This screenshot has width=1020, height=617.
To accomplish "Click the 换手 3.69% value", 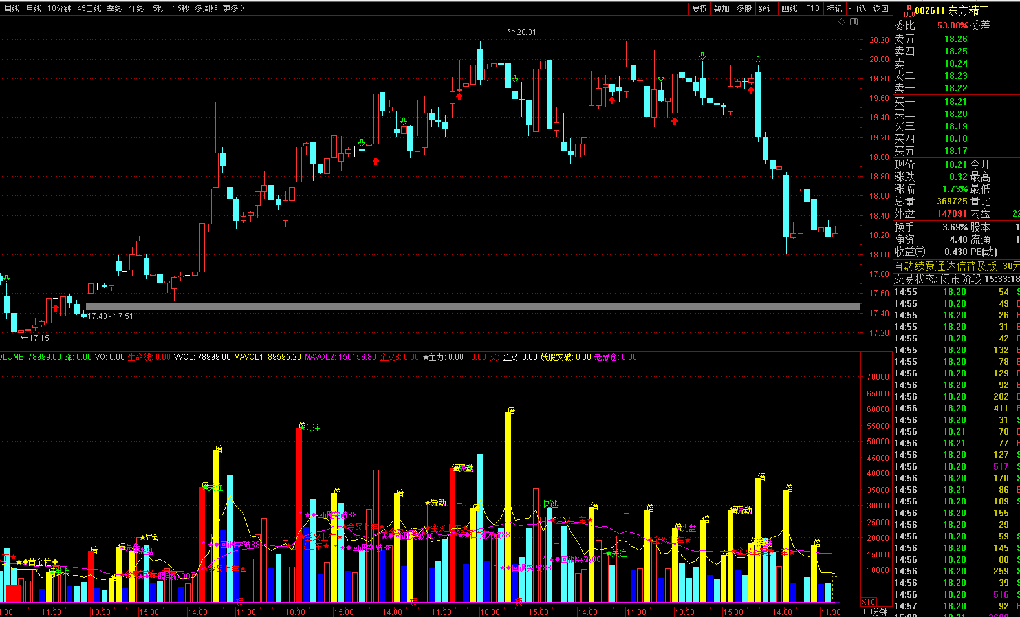I will click(x=955, y=227).
